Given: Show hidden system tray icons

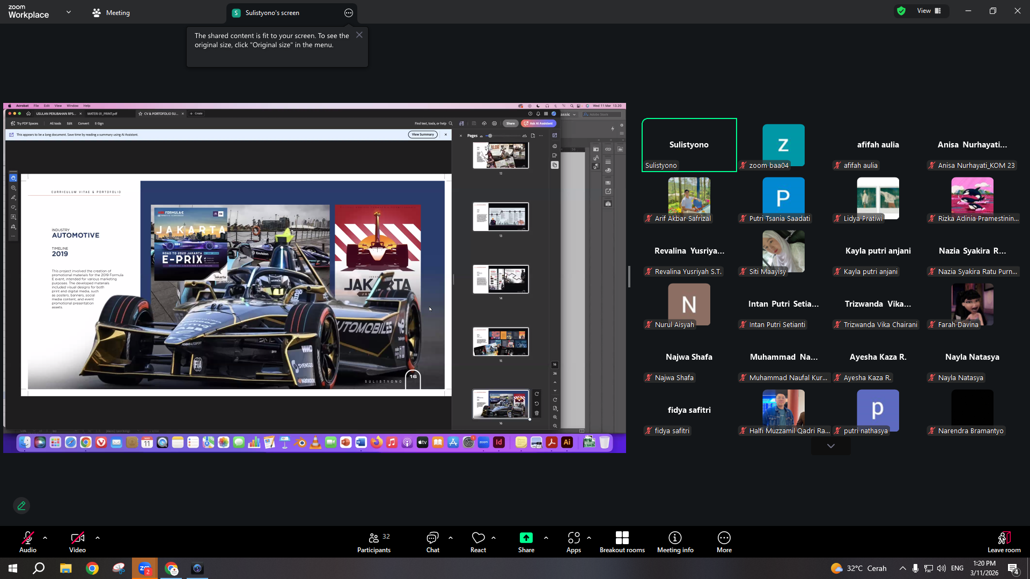Looking at the screenshot, I should 903,568.
